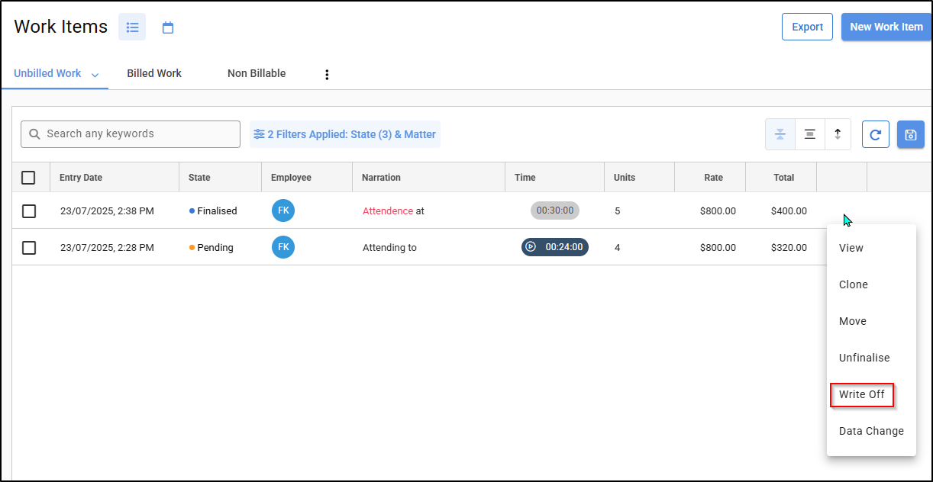Select medium row density icon

810,134
